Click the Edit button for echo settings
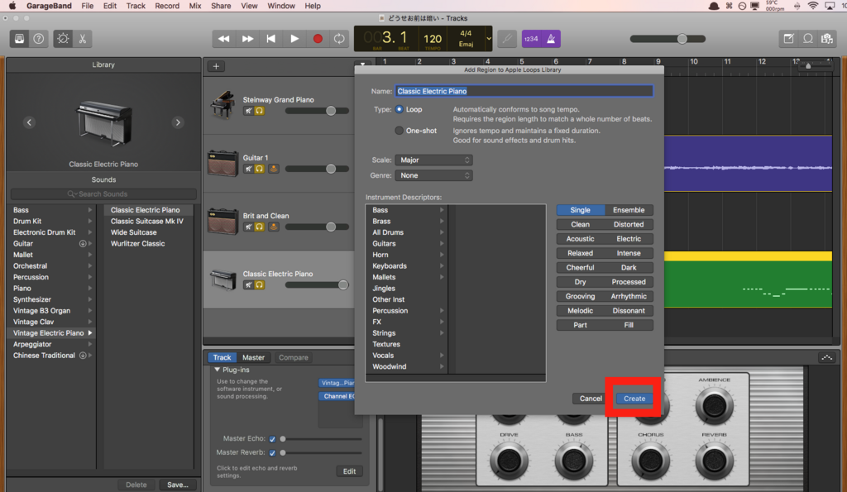The height and width of the screenshot is (492, 847). coord(350,471)
